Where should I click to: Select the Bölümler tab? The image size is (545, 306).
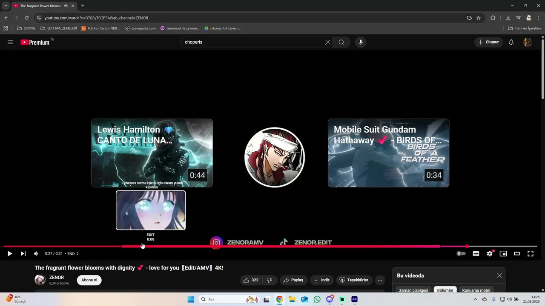(x=445, y=290)
